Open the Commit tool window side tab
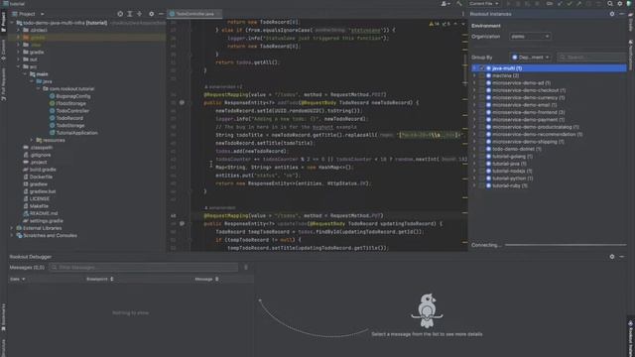635x357 pixels. coord(3,50)
